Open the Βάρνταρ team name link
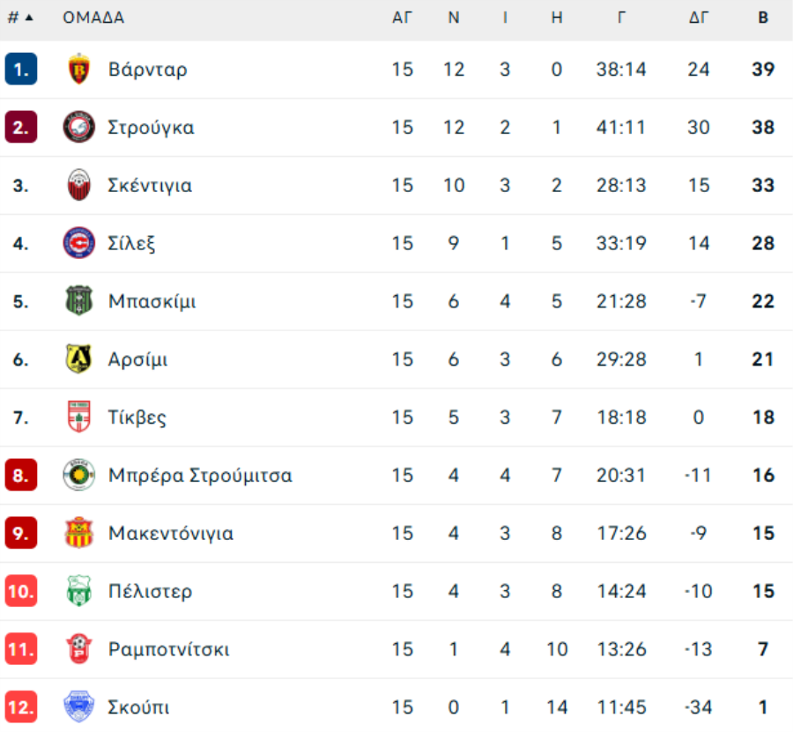This screenshot has height=732, width=793. 147,69
